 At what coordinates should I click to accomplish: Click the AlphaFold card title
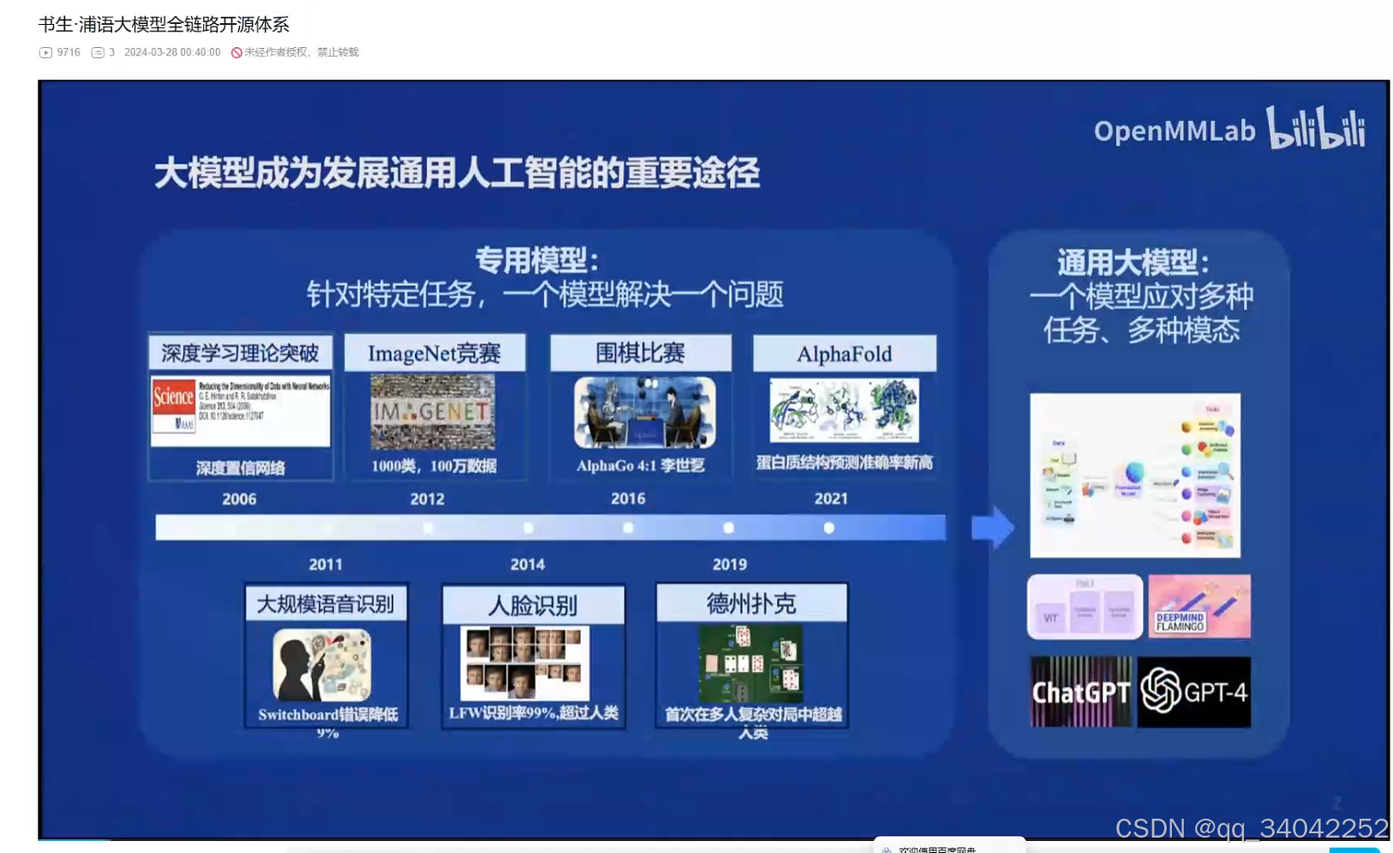pyautogui.click(x=845, y=354)
